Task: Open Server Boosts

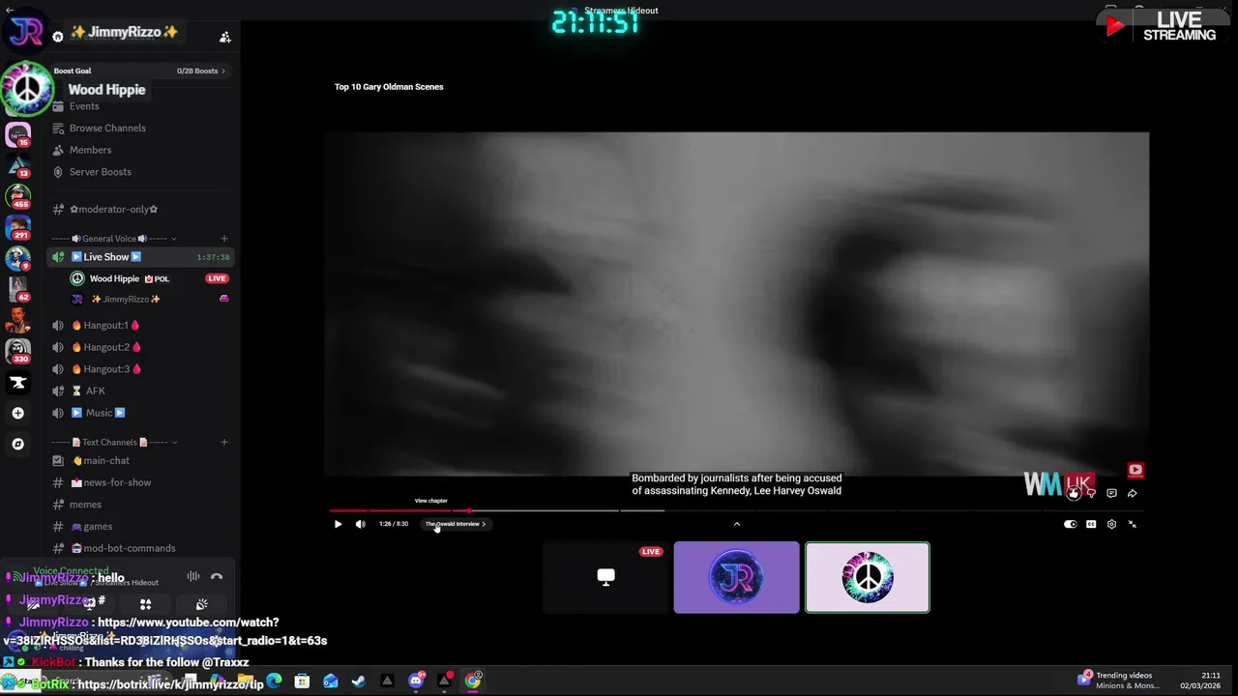Action: [100, 172]
